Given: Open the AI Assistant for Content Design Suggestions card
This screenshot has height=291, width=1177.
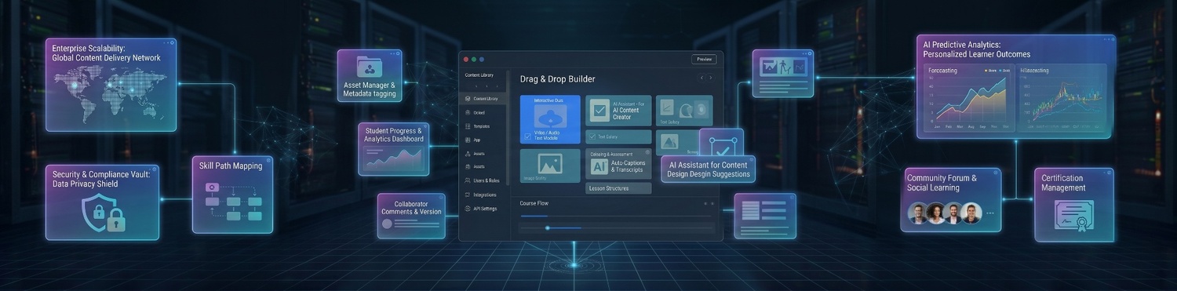Looking at the screenshot, I should [708, 169].
